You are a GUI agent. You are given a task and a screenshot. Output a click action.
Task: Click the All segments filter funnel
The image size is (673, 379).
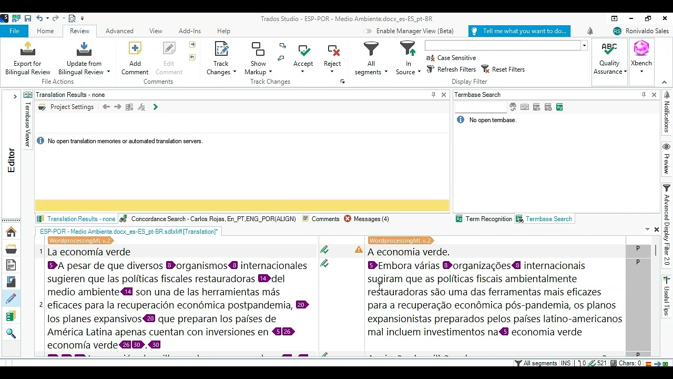point(371,49)
